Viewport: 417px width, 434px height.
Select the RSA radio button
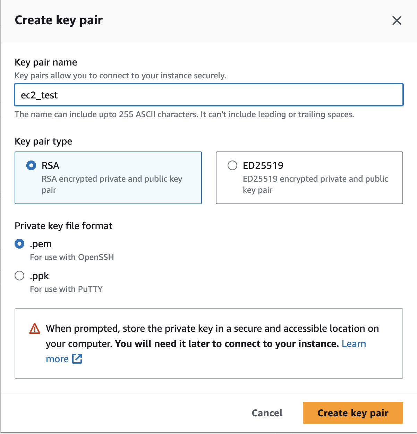[x=31, y=165]
